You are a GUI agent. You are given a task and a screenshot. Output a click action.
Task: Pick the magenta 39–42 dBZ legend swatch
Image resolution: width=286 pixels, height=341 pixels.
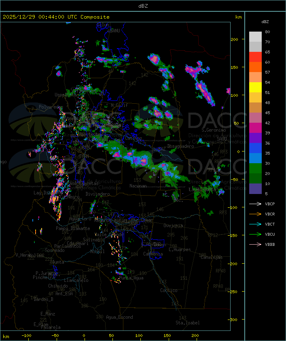[255, 128]
